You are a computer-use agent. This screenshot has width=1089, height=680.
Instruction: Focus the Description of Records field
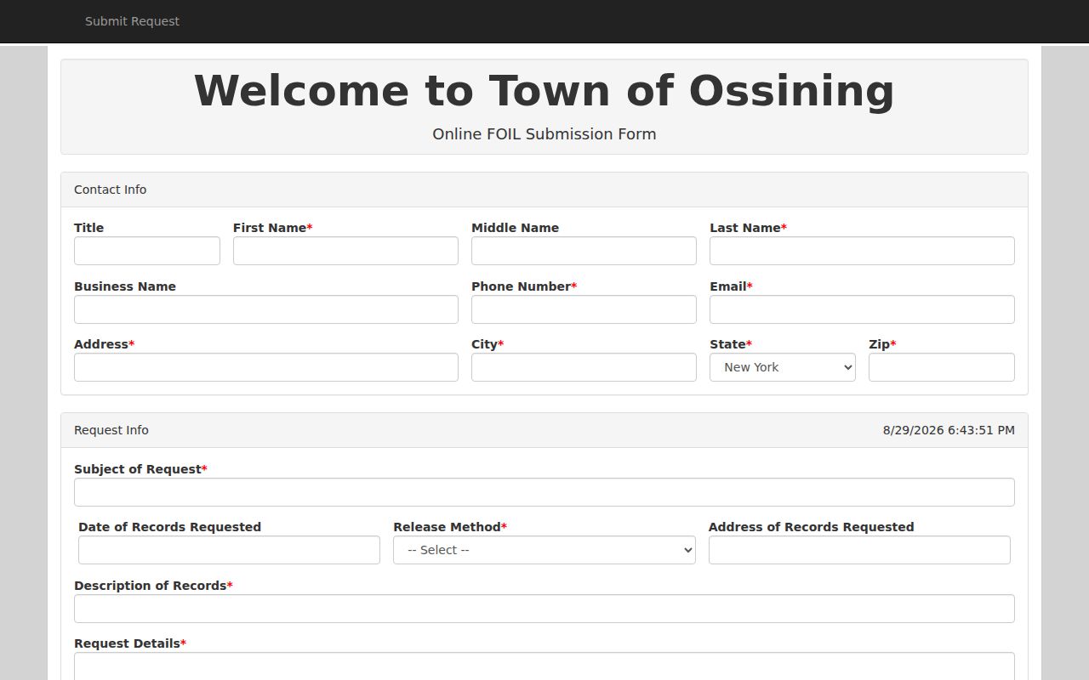(544, 609)
